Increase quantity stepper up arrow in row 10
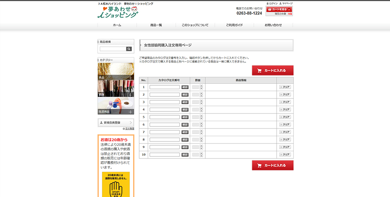The height and width of the screenshot is (197, 390). 201,153
